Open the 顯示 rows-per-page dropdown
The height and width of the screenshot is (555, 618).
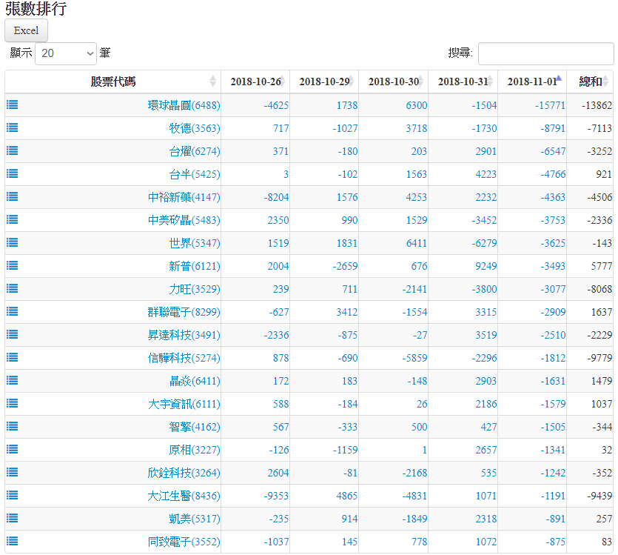[x=66, y=53]
